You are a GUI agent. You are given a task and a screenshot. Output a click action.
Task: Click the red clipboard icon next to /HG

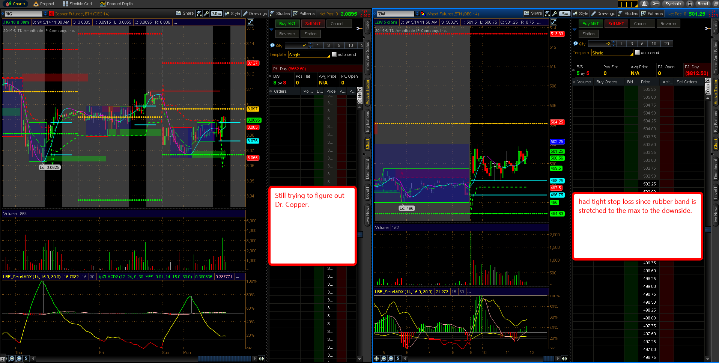pyautogui.click(x=51, y=14)
